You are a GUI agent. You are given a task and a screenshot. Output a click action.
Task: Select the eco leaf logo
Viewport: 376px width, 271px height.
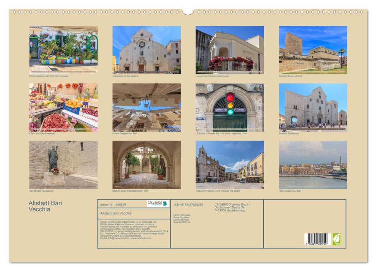click(x=337, y=240)
